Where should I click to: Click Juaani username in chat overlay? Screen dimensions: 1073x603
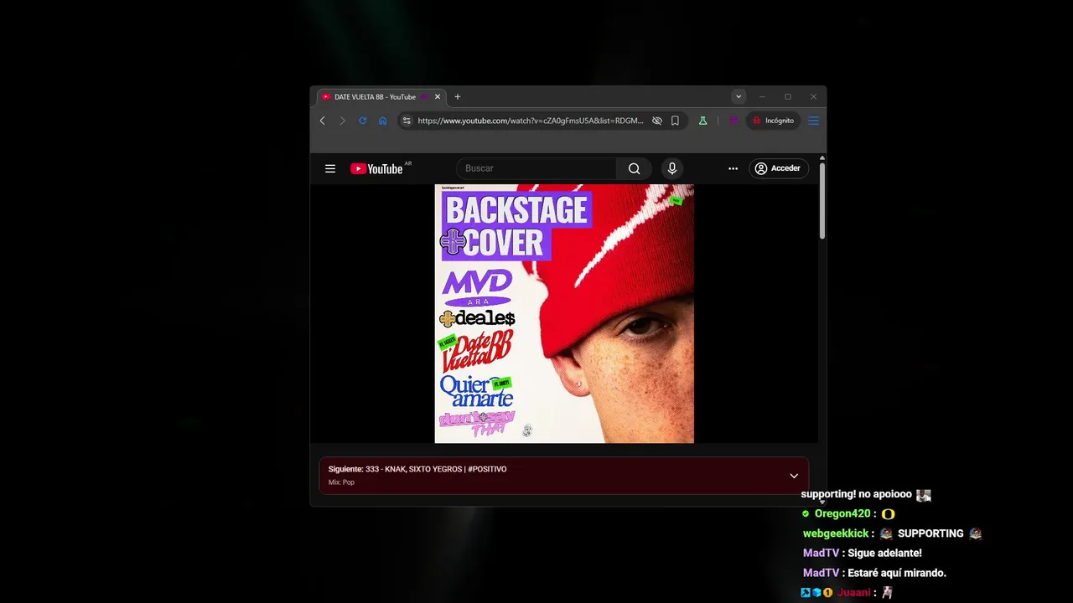[x=853, y=592]
